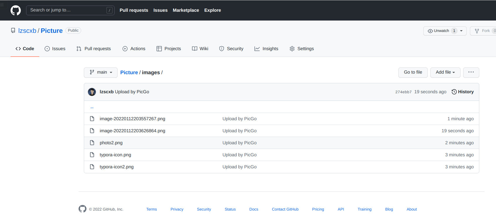The width and height of the screenshot is (496, 217).
Task: Click lzscxb's avatar in commit bar
Action: coord(92,92)
